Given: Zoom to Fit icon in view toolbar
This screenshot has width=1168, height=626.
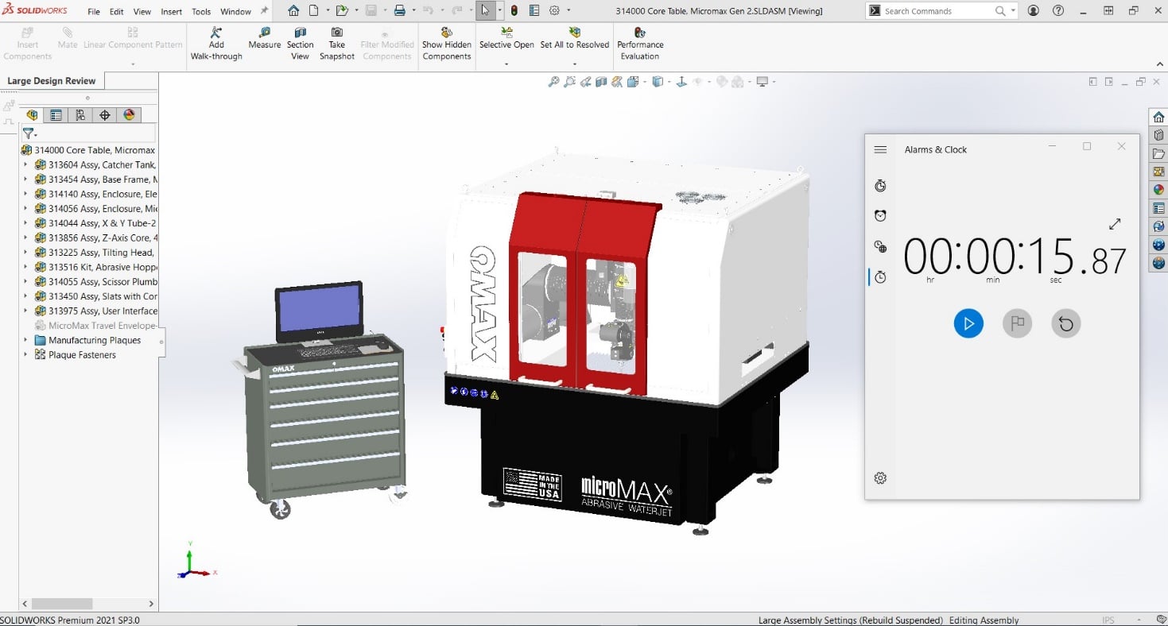Looking at the screenshot, I should tap(553, 82).
